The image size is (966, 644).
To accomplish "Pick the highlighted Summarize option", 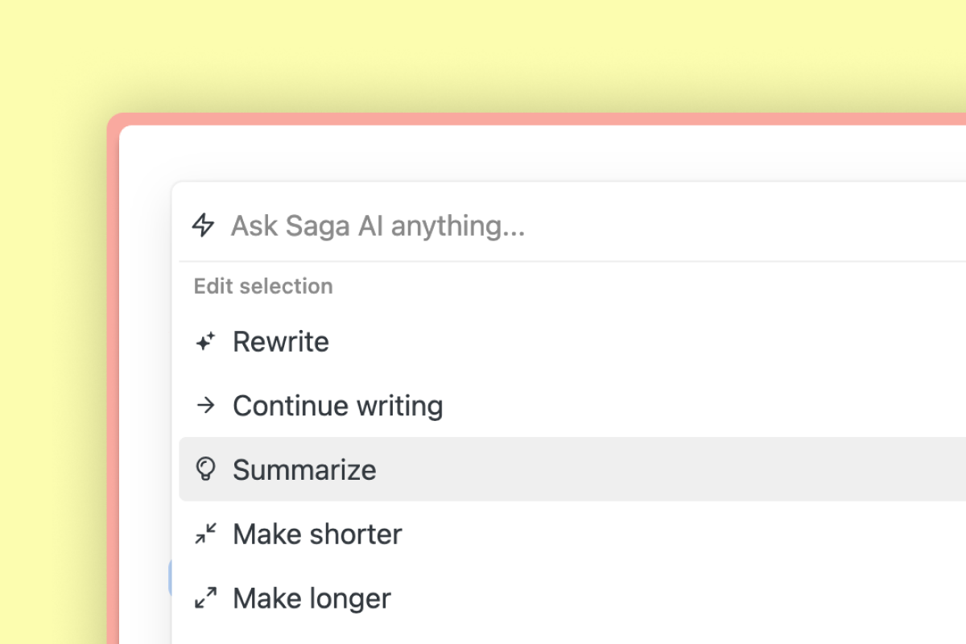I will click(x=304, y=469).
